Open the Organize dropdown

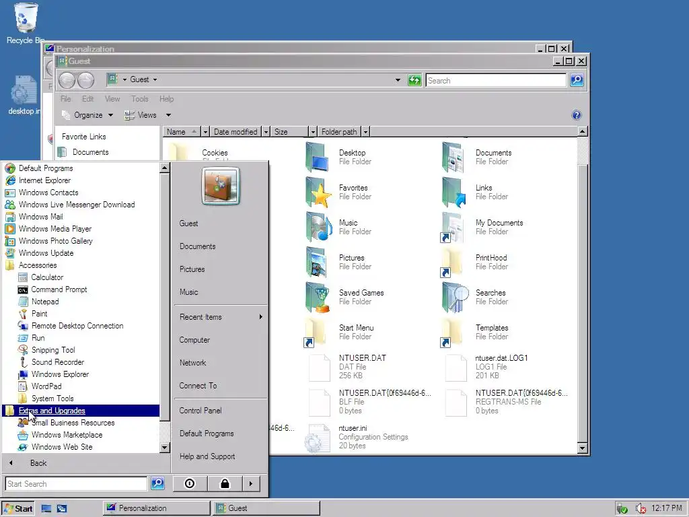(87, 115)
